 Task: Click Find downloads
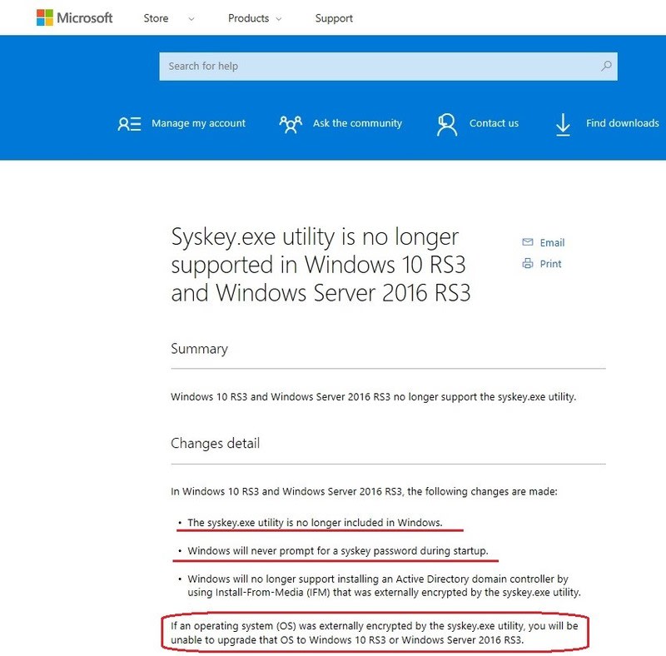tap(621, 123)
